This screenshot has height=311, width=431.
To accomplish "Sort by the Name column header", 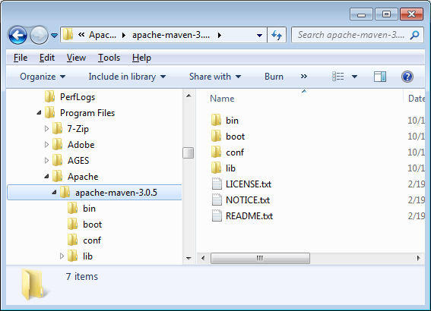I will coord(222,99).
